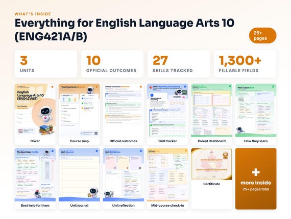The height and width of the screenshot is (219, 291).
Task: Open the Skill tracker thumbnail
Action: coord(167,111)
